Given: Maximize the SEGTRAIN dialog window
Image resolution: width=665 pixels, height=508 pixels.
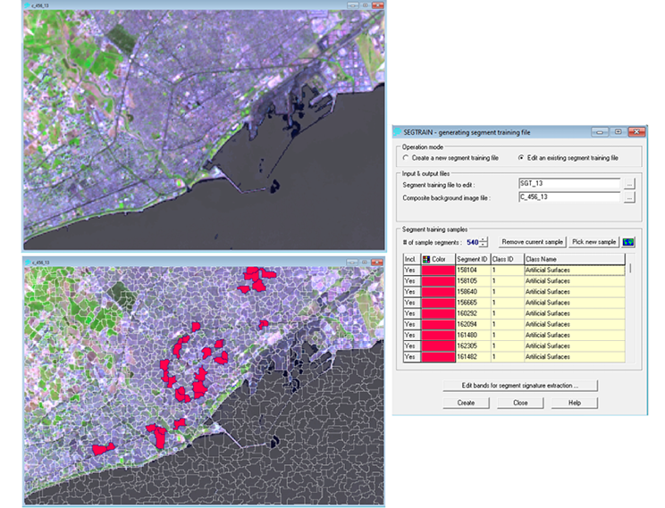Looking at the screenshot, I should point(617,131).
